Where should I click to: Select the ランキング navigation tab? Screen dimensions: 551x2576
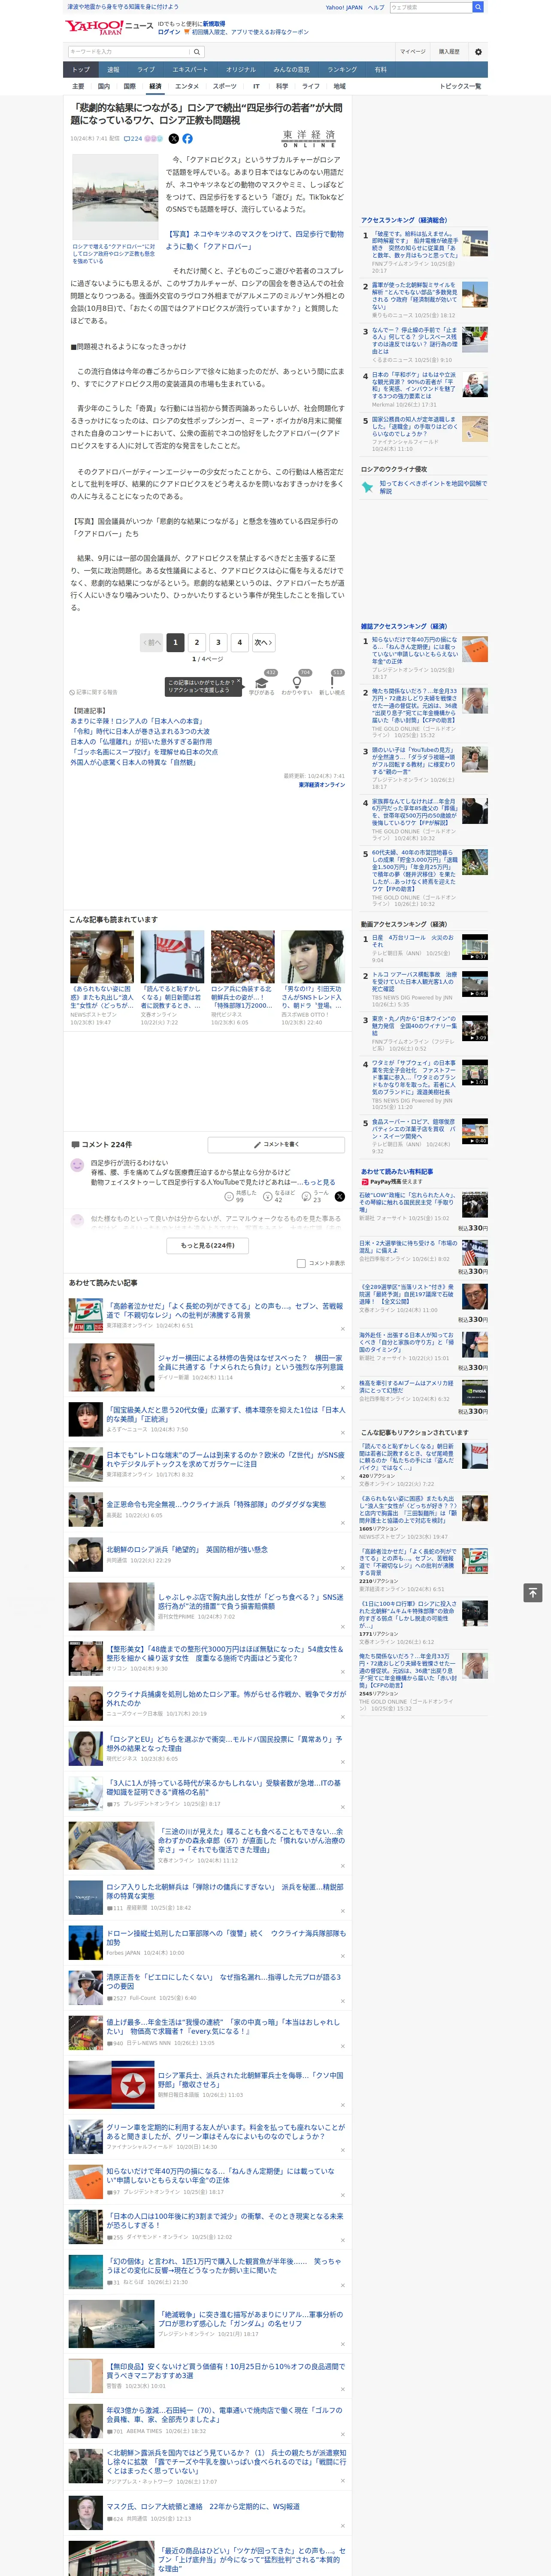tap(342, 69)
